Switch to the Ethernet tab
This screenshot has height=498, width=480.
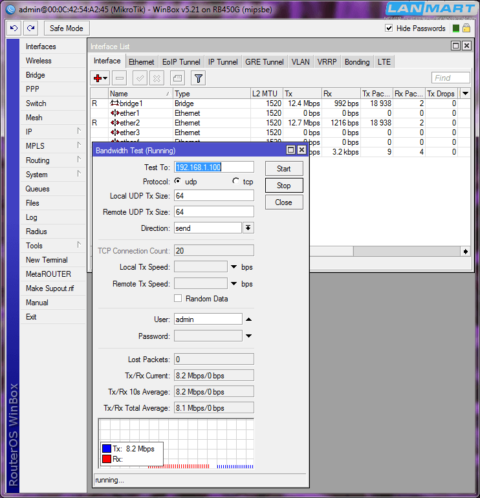pos(142,61)
